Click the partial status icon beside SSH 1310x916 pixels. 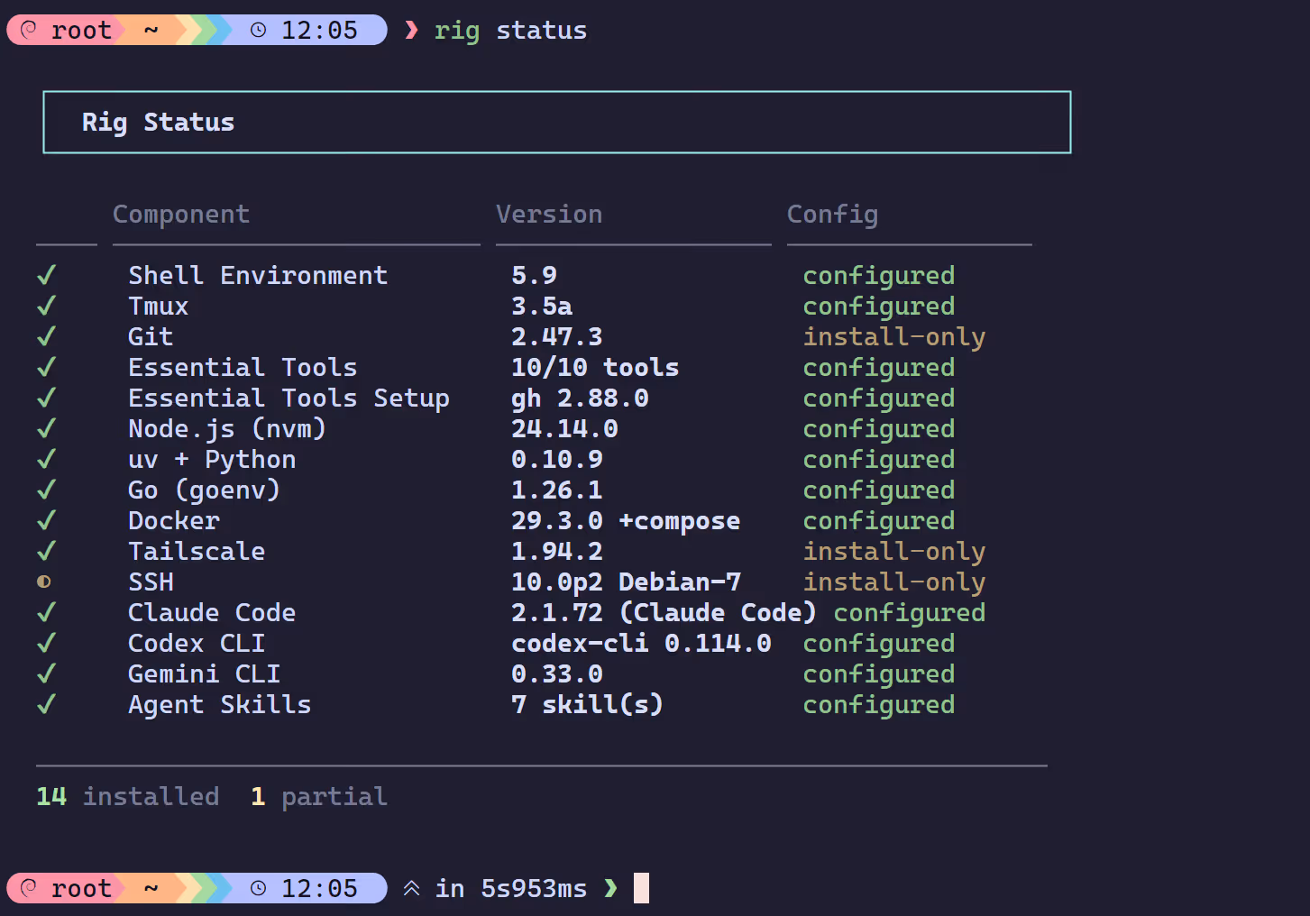click(x=44, y=582)
